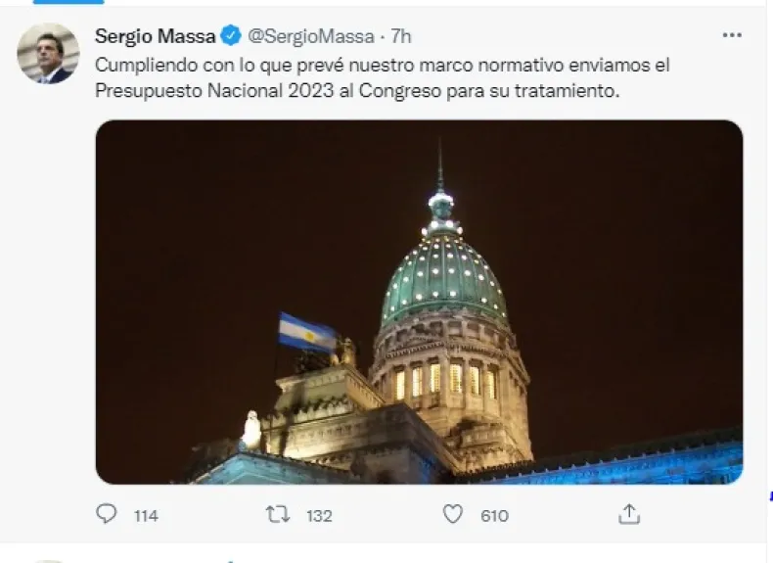Retweet the Sergio Massa post
The width and height of the screenshot is (773, 563).
coord(278,514)
